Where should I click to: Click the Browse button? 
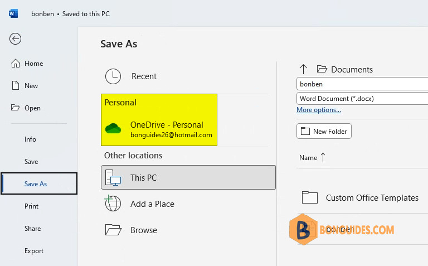[188, 230]
